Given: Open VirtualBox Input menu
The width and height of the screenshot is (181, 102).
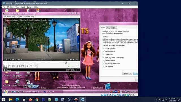Looking at the screenshot, I should click(23, 7).
